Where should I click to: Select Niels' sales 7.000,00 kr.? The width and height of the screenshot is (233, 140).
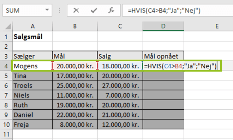pyautogui.click(x=120, y=95)
